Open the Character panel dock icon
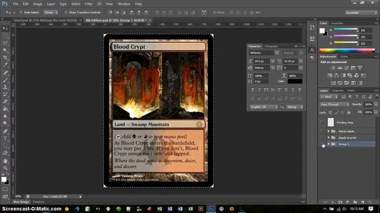Image resolution: width=380 pixels, height=213 pixels. [x=312, y=50]
